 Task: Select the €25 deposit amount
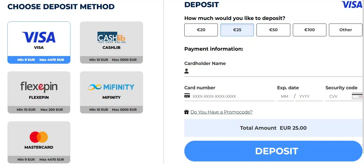[x=237, y=30]
